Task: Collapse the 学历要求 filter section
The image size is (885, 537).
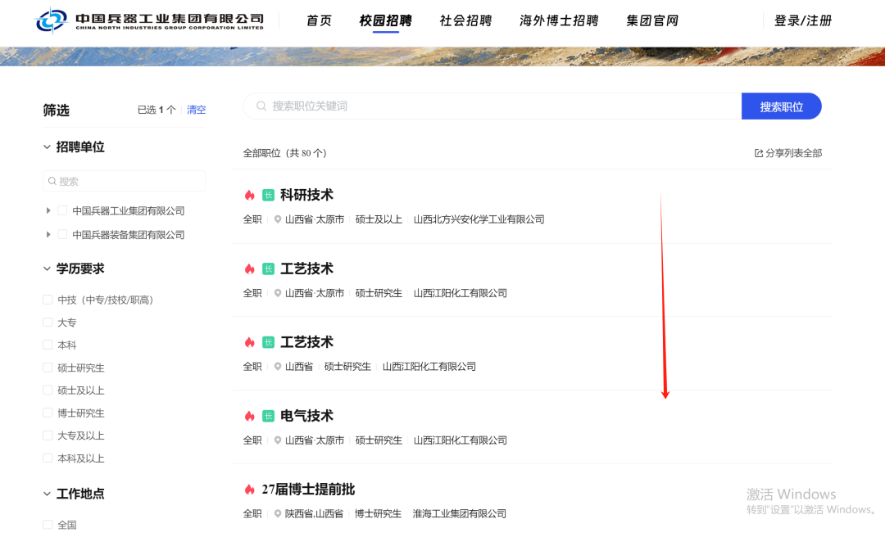Action: click(47, 269)
